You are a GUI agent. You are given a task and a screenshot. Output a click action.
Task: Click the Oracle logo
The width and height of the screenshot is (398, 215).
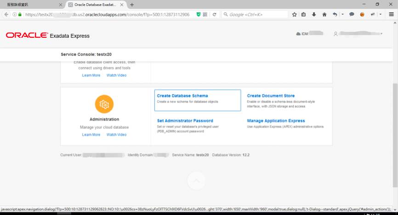coord(27,35)
